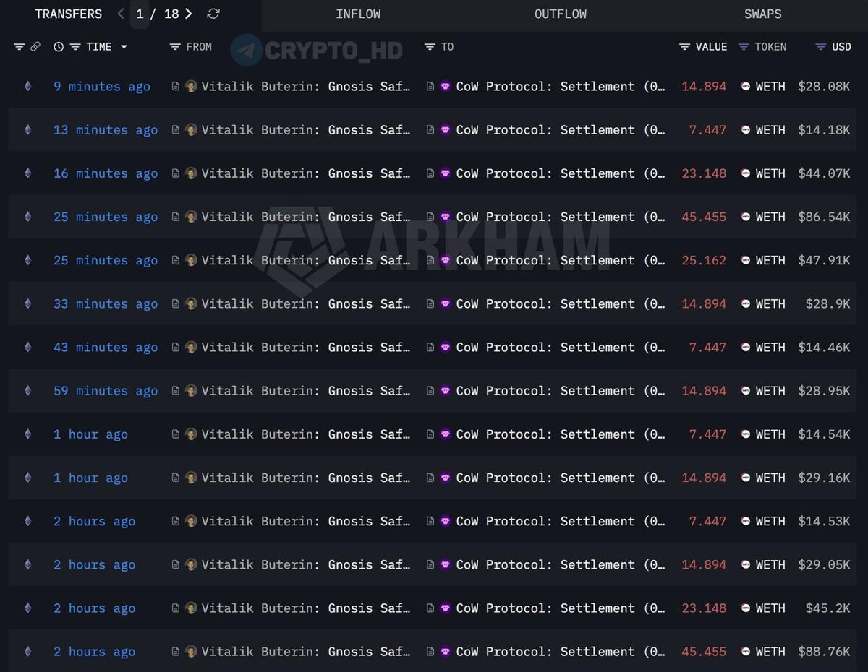Open '1 hour ago' transaction worth $29.16K
868x672 pixels.
90,477
